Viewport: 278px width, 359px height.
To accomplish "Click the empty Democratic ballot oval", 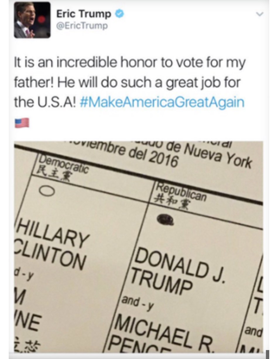I will pos(47,191).
